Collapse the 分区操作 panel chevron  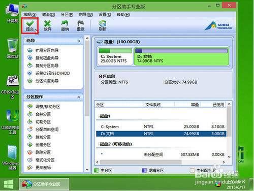79,97
